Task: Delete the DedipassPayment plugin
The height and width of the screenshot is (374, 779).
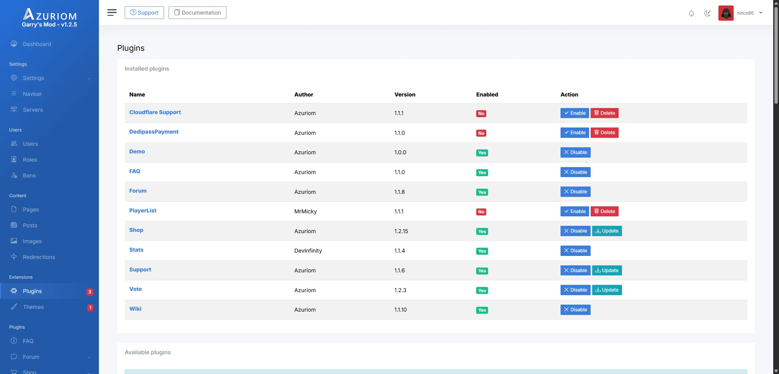Action: tap(605, 132)
